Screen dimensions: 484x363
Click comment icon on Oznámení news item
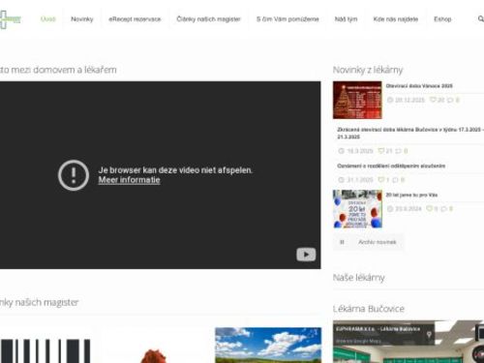395,179
